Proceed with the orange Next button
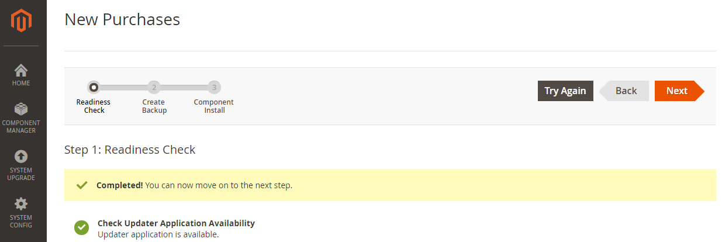The image size is (722, 242). (679, 91)
